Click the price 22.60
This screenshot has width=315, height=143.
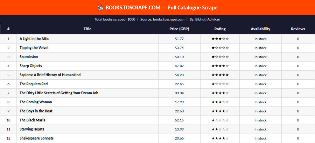point(179,111)
